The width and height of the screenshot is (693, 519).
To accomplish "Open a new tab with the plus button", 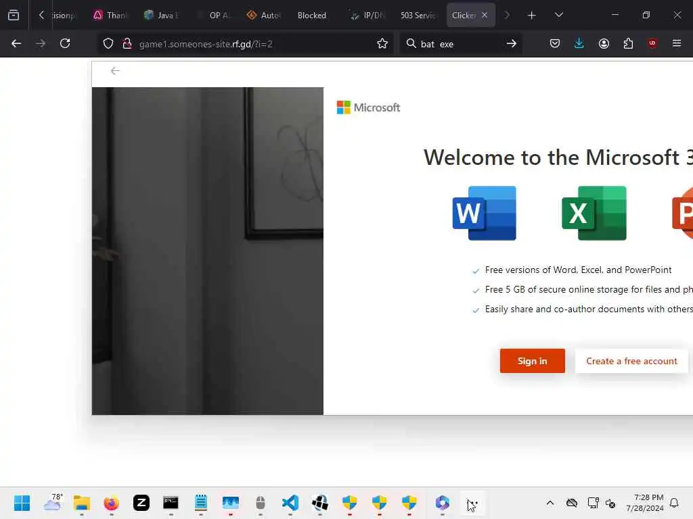I will pos(532,16).
